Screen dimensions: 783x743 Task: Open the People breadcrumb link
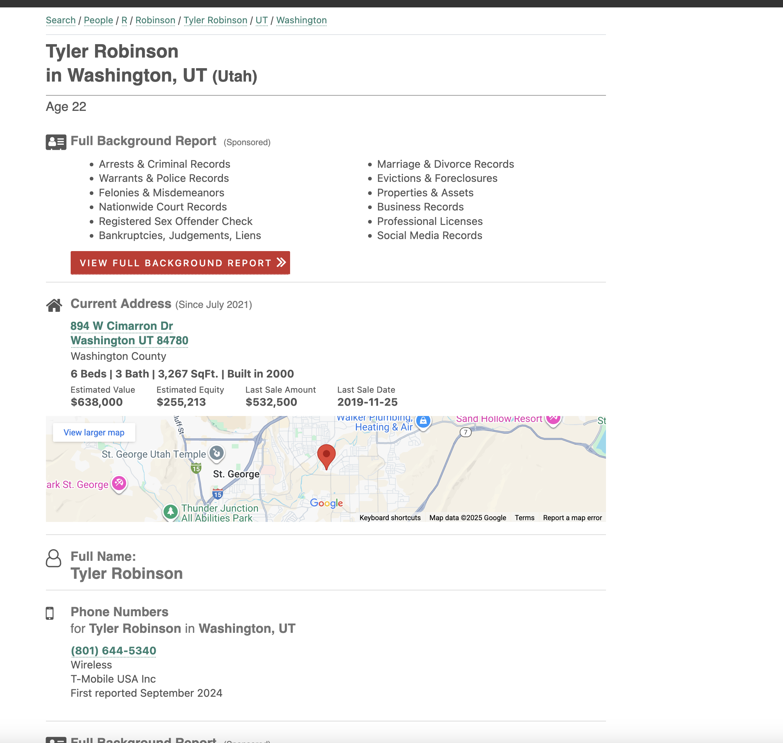coord(98,20)
